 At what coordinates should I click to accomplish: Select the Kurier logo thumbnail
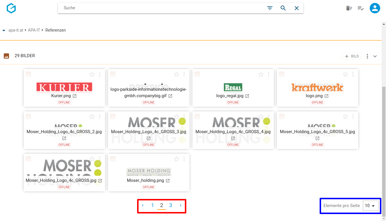tap(64, 87)
